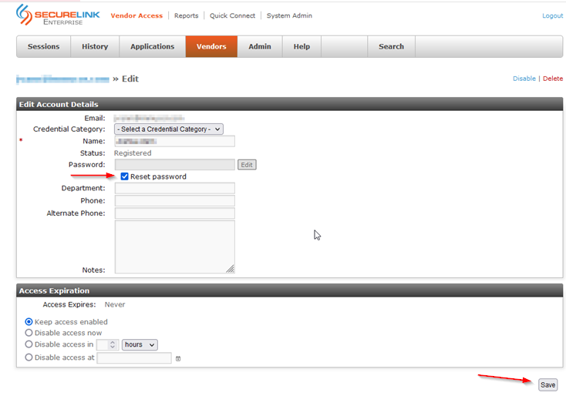Toggle the Reset password checkbox

coord(124,176)
